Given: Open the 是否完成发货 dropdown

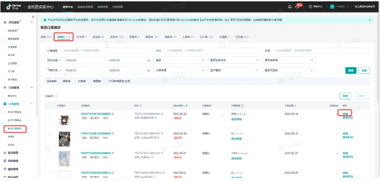Looking at the screenshot, I should (234, 60).
